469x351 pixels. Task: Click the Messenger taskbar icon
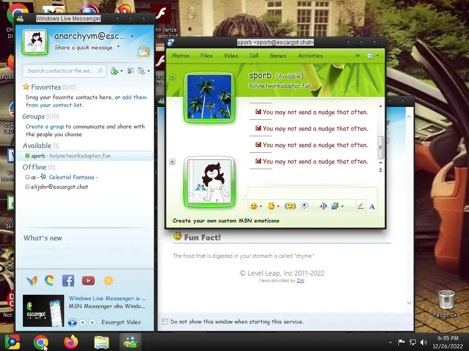pos(131,342)
